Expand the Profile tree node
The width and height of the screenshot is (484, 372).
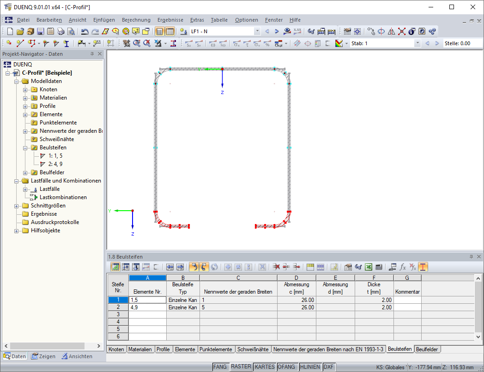[25, 106]
